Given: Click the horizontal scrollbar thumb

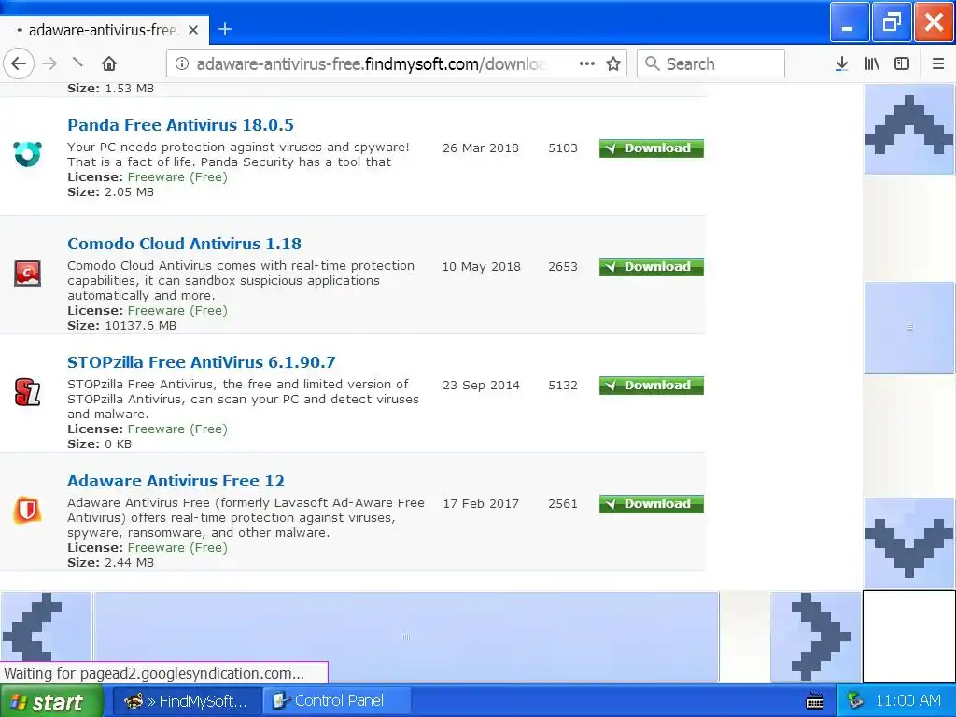Looking at the screenshot, I should point(406,637).
